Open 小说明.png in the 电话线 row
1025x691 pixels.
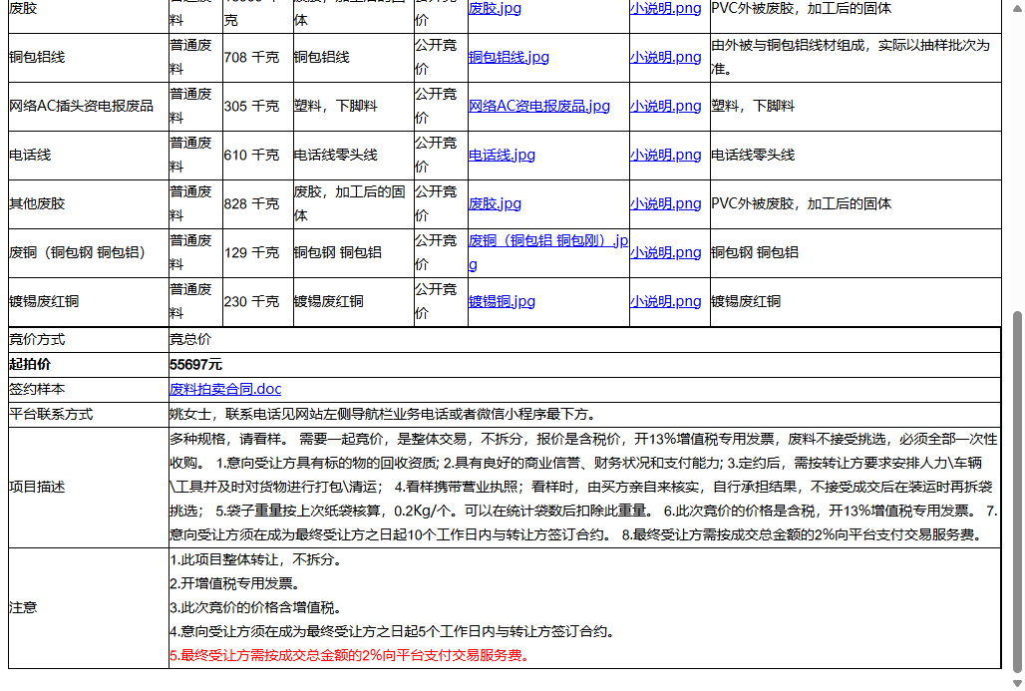point(665,155)
